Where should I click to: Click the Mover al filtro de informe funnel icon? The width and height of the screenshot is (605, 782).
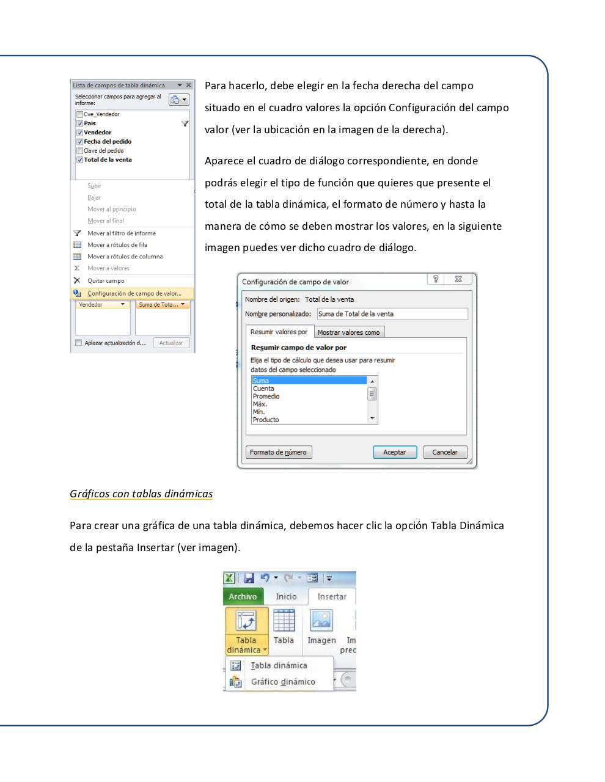(x=77, y=233)
